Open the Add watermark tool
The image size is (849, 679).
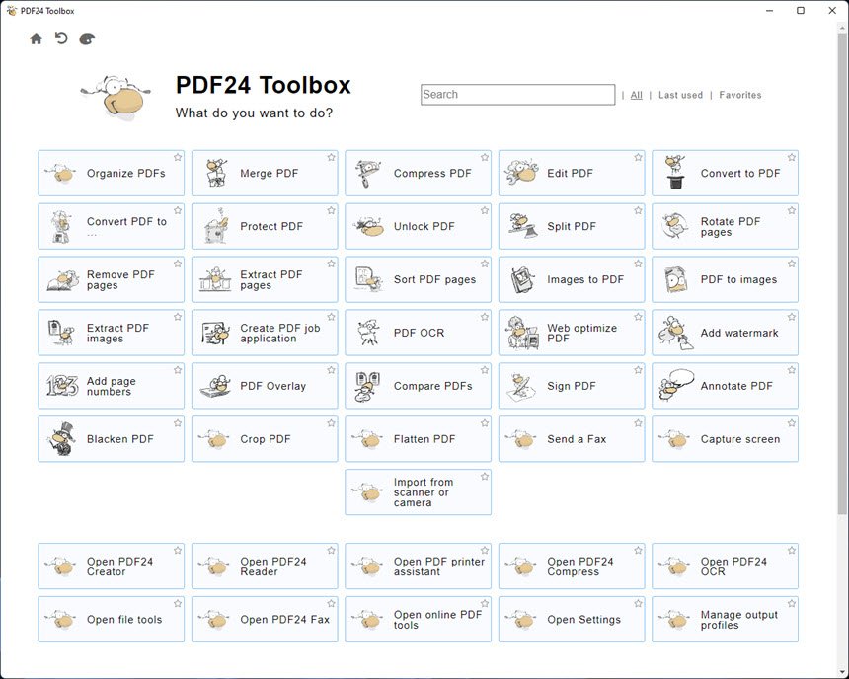[725, 333]
